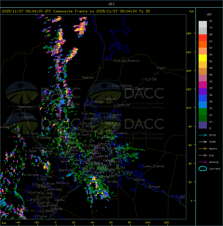This screenshot has width=223, height=226.
Task: Select the magenta 39-42 dBZ color band
Action: (x=203, y=85)
